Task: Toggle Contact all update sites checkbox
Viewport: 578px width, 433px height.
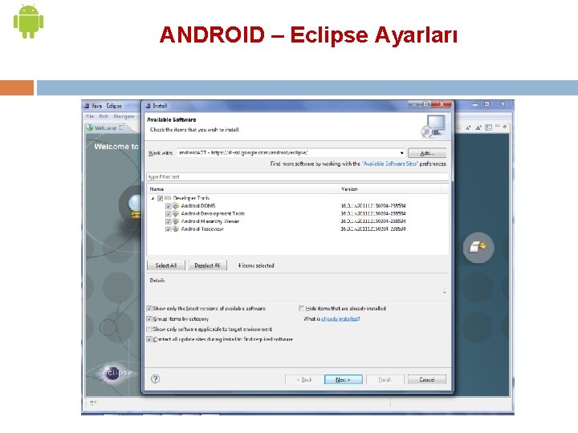Action: (149, 339)
